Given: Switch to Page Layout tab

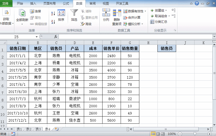Looking at the screenshot, I should [49, 3].
